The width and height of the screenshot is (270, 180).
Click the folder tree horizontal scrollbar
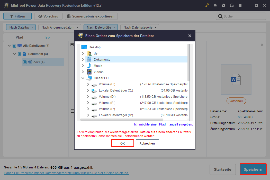[122, 119]
